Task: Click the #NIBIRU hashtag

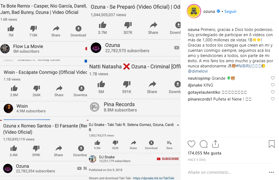Action: pyautogui.click(x=244, y=66)
